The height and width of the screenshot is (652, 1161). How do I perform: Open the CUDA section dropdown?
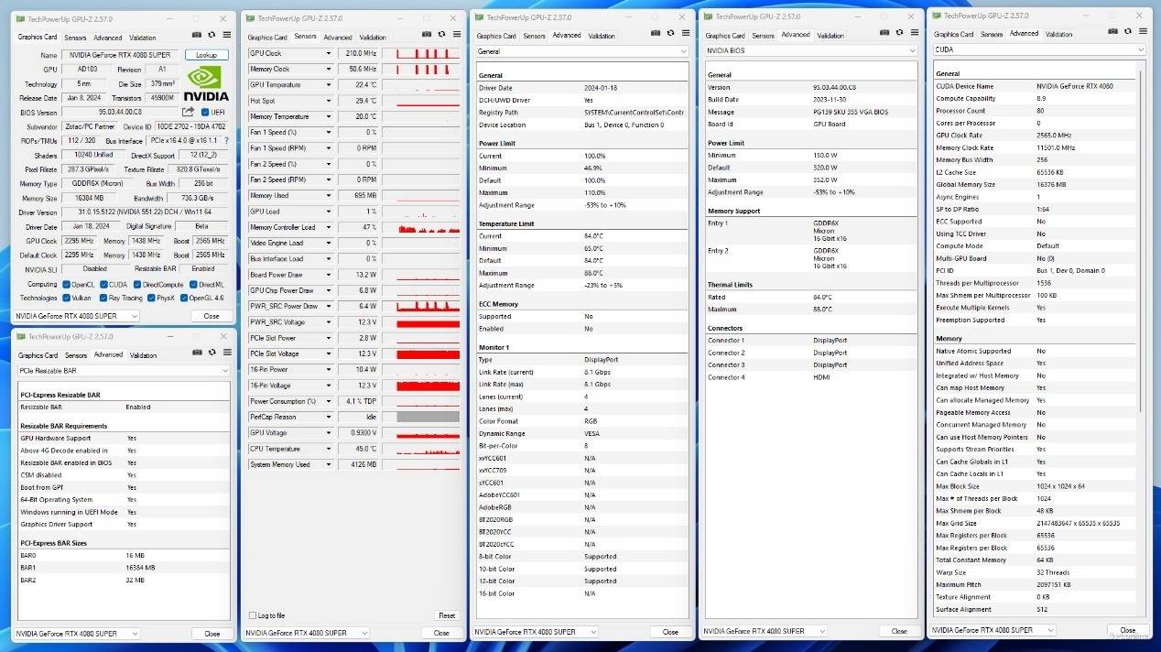click(x=1039, y=49)
